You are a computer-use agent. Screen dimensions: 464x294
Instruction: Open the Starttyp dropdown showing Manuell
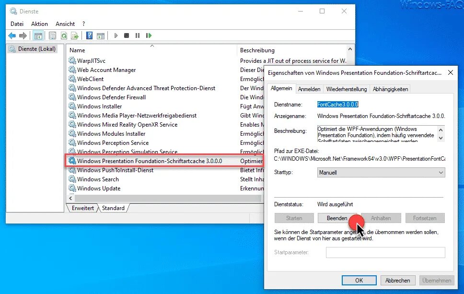381,173
